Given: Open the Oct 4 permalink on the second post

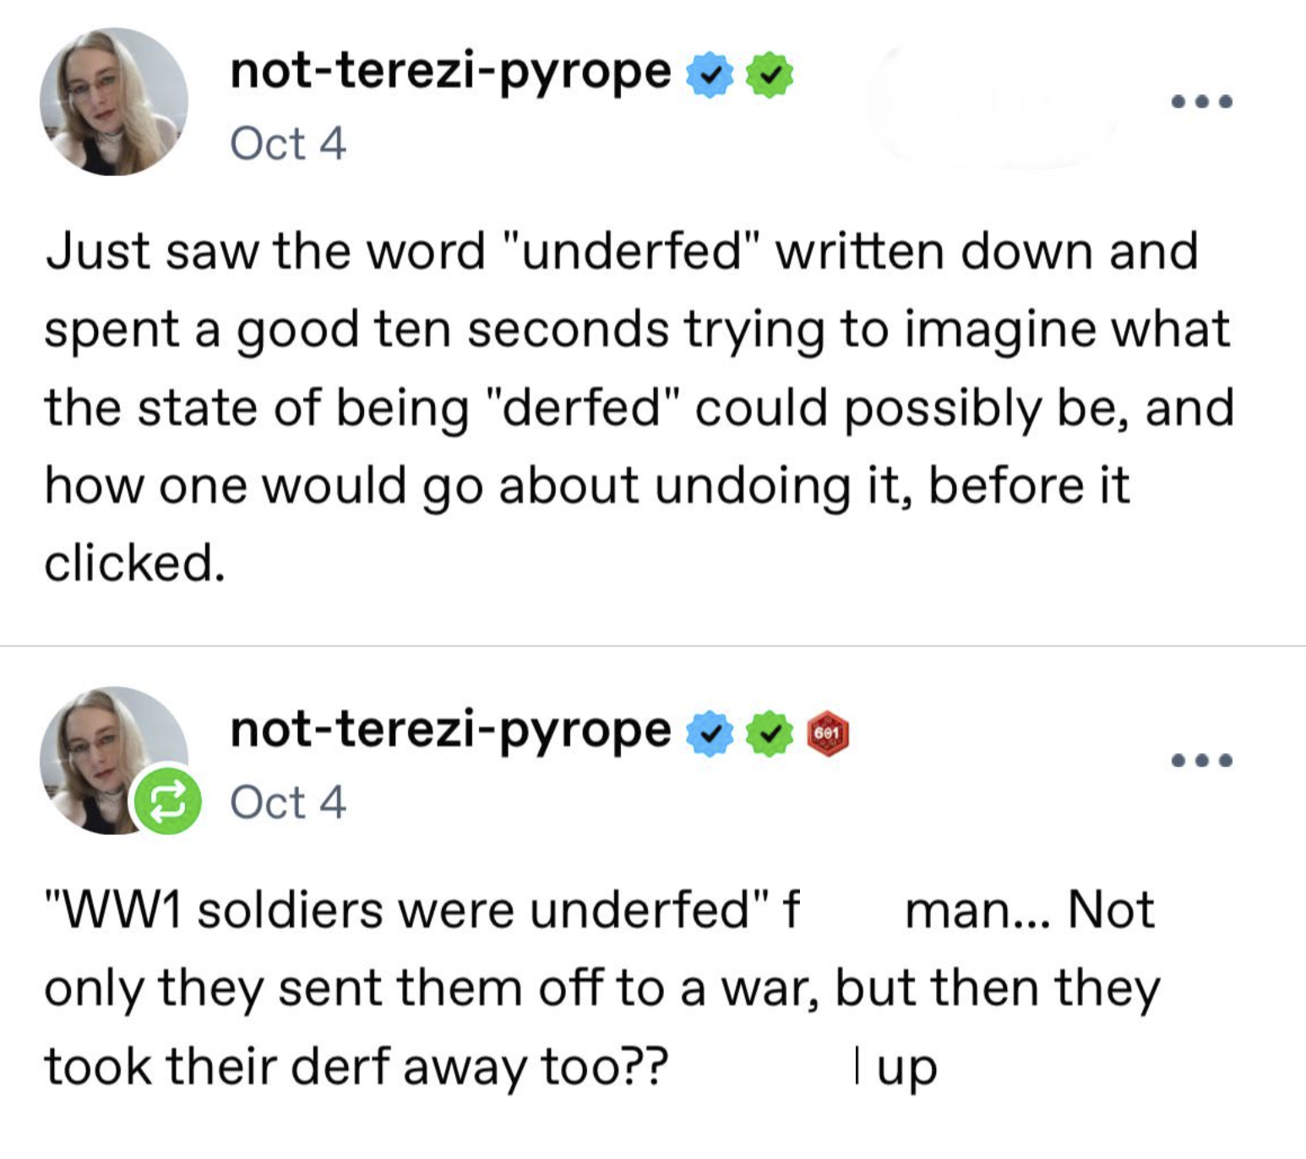Looking at the screenshot, I should (290, 803).
